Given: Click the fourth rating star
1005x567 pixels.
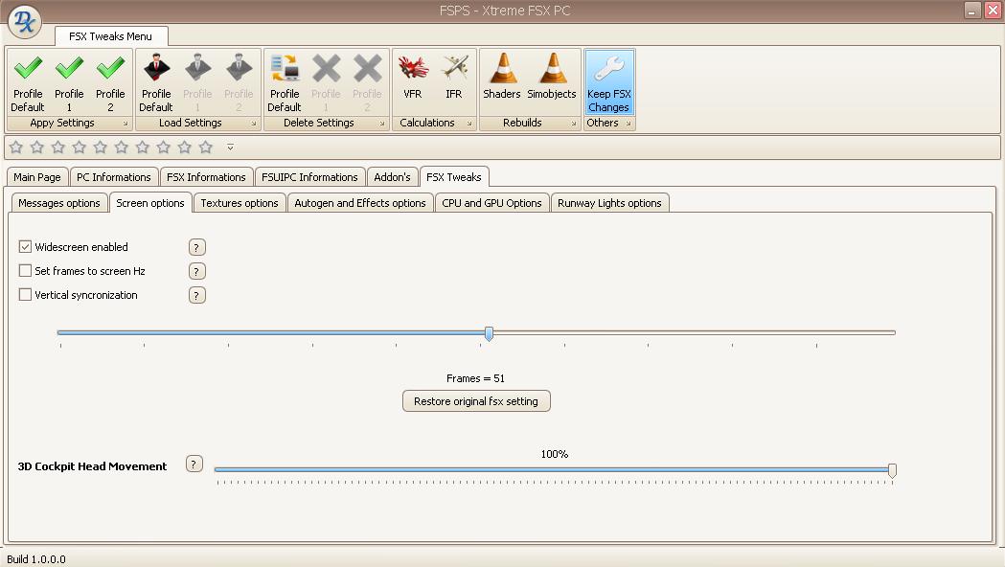Looking at the screenshot, I should (80, 147).
